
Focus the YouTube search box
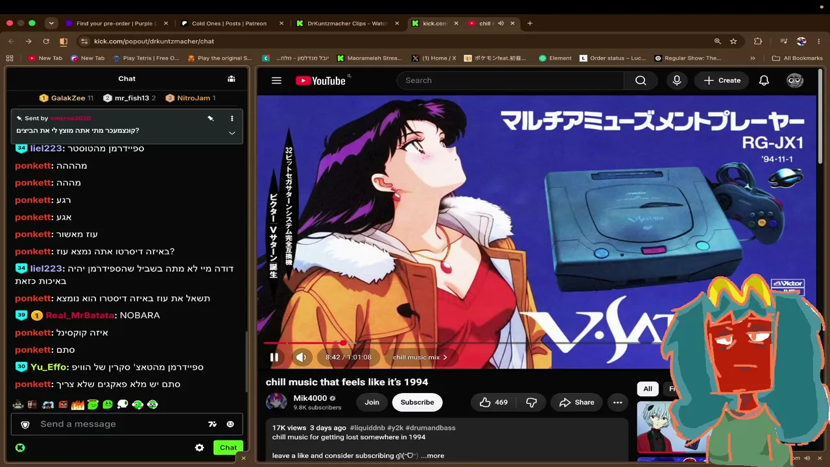(510, 80)
